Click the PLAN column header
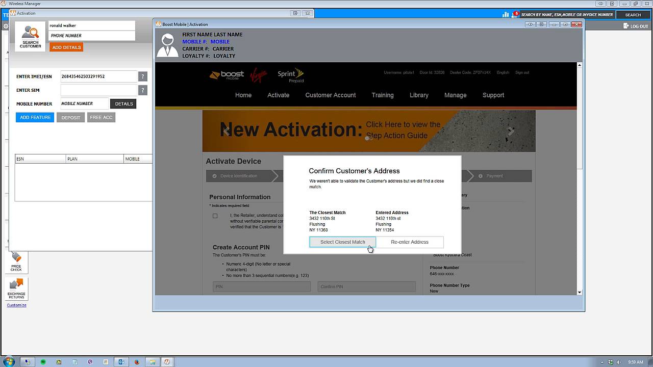Screen dimensions: 653x367 (x=95, y=159)
